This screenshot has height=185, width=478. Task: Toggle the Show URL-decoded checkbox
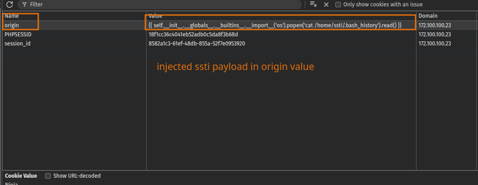point(48,176)
